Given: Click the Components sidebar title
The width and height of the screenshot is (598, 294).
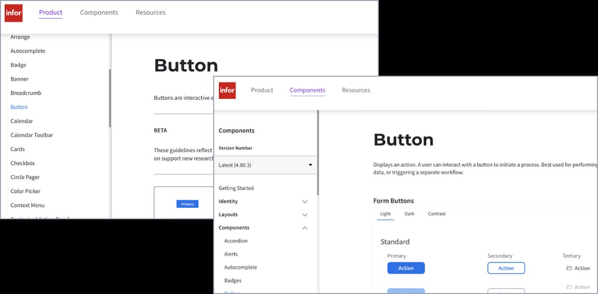Looking at the screenshot, I should [x=237, y=131].
